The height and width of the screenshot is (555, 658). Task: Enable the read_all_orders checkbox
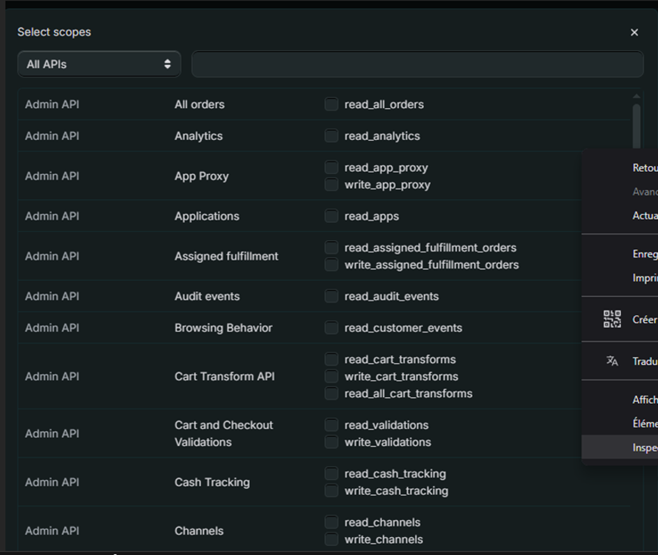pyautogui.click(x=331, y=104)
